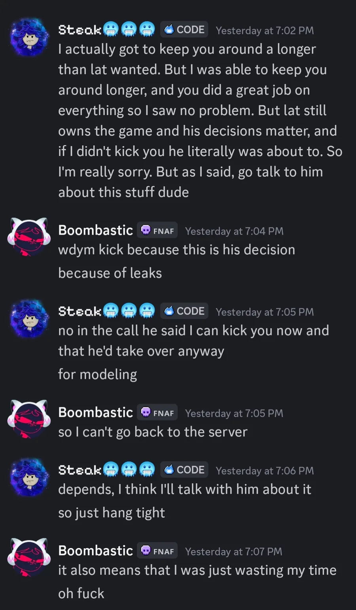Open Steak's avatar on the 7:02 PM message
This screenshot has width=356, height=610.
[29, 38]
